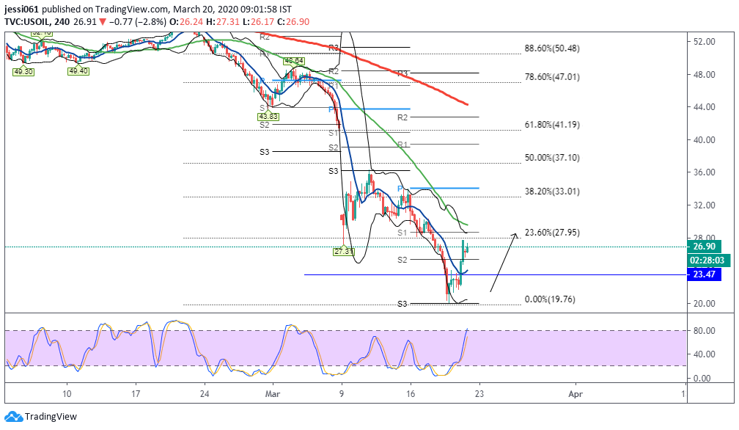Select the H:27.31 high value
The height and width of the screenshot is (430, 739).
224,22
